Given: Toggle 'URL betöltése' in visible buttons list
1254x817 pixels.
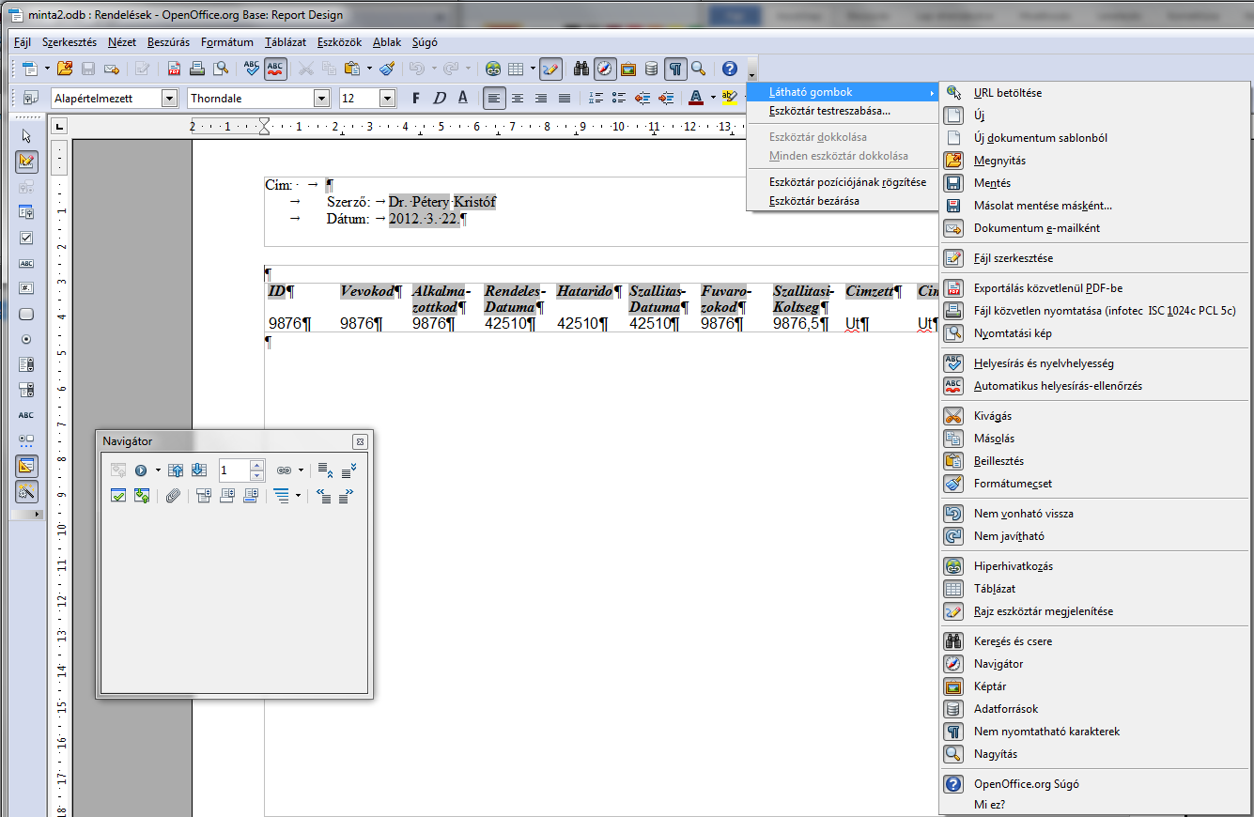Looking at the screenshot, I should click(x=1094, y=93).
